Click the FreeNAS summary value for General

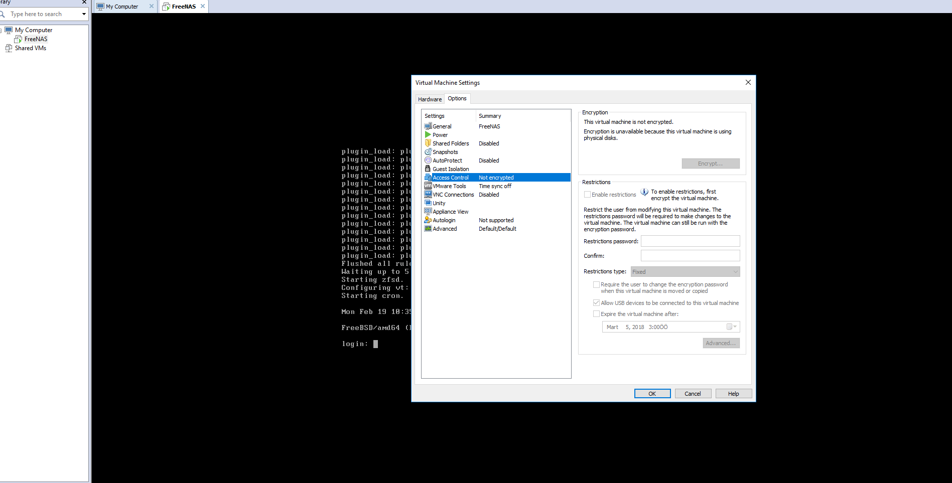[x=490, y=126]
